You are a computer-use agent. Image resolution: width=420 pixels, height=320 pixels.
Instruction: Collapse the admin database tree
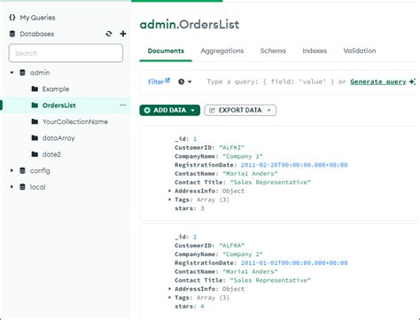pos(12,73)
